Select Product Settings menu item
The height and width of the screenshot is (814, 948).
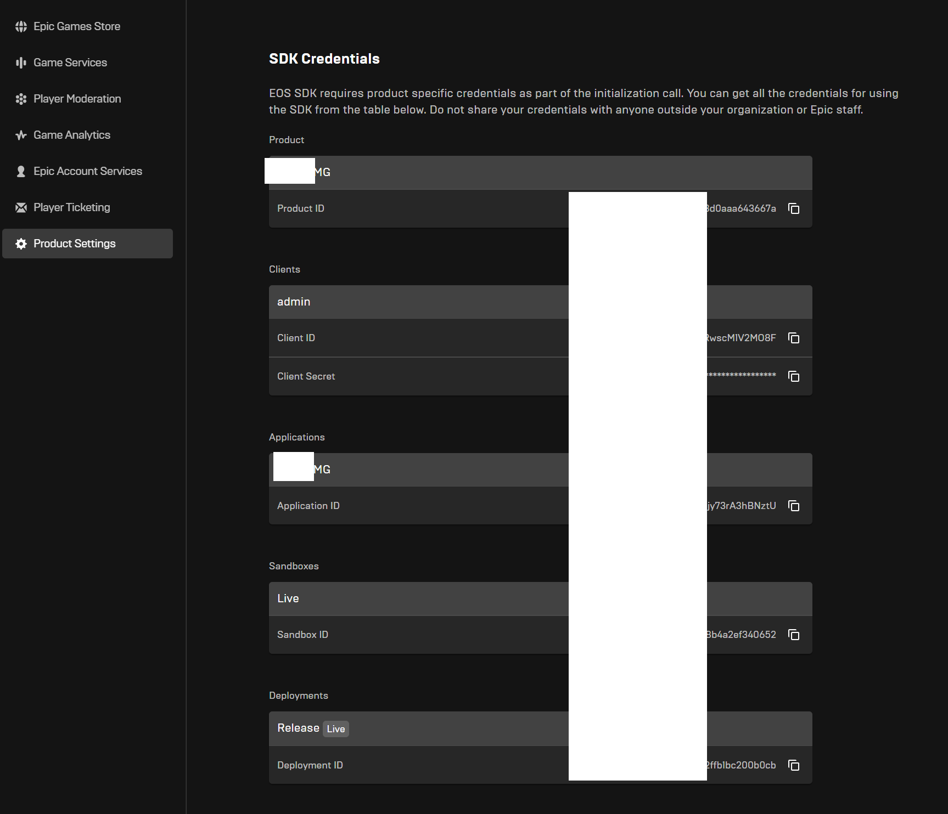[x=87, y=244]
